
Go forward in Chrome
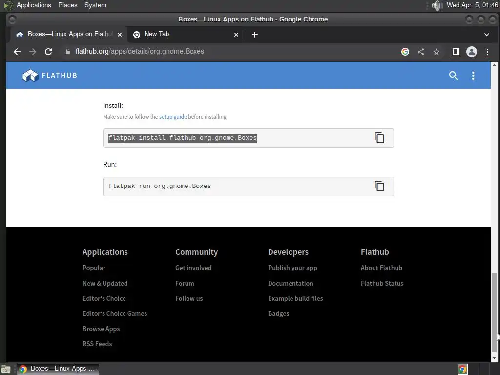point(33,52)
